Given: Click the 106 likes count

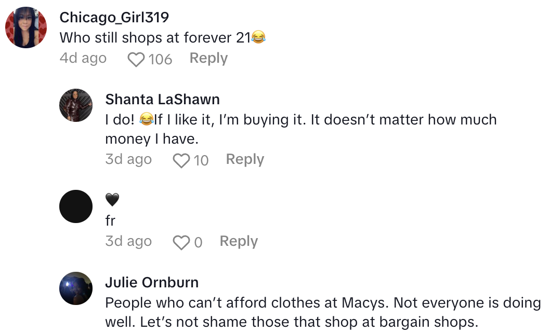Looking at the screenshot, I should 160,60.
